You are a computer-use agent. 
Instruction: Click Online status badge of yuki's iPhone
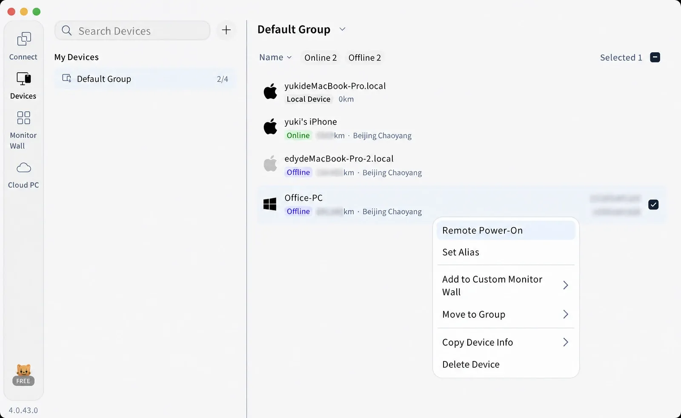pyautogui.click(x=298, y=135)
